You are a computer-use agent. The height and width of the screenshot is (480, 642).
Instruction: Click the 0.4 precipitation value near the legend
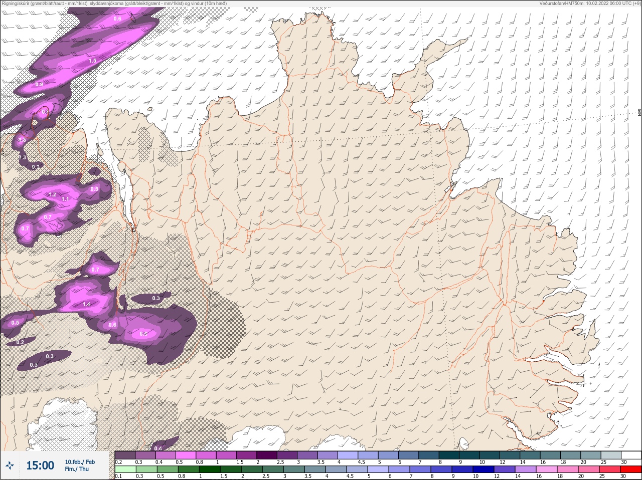pos(158,448)
